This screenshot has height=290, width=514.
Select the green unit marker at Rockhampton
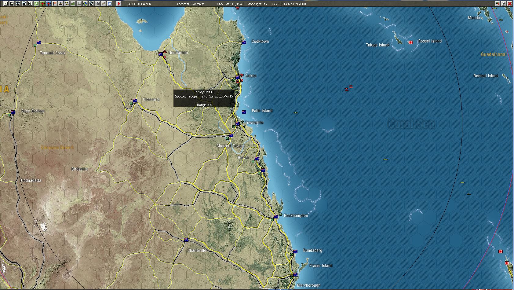(272, 219)
